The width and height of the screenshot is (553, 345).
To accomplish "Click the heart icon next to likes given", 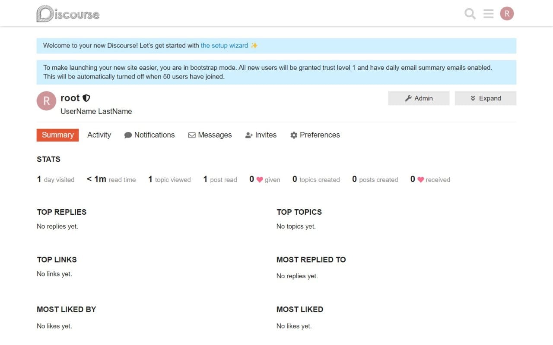I will (261, 179).
